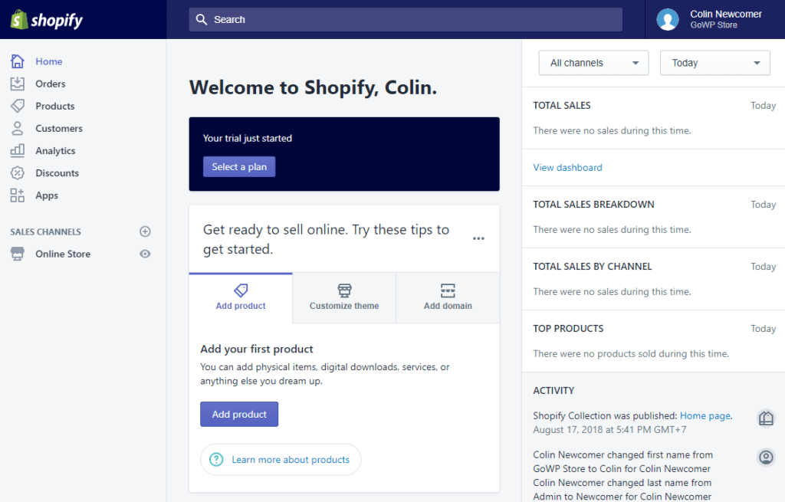This screenshot has width=785, height=502.
Task: Open Online Store sales channel
Action: pyautogui.click(x=63, y=254)
